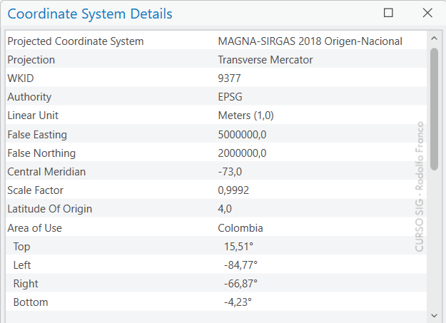Click the WKID value 9377

230,78
